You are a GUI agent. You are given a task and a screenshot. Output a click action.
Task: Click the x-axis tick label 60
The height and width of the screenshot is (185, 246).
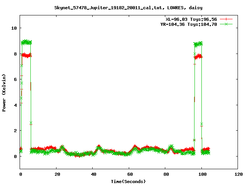[130, 174]
